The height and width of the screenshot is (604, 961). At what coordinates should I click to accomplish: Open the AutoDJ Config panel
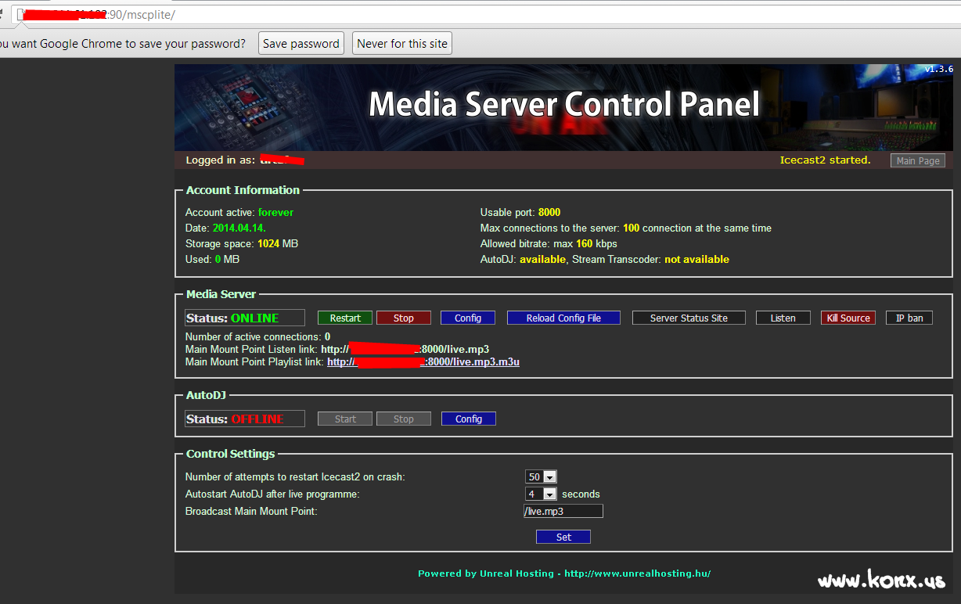click(468, 419)
